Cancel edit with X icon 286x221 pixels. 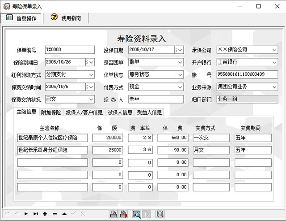point(83,214)
